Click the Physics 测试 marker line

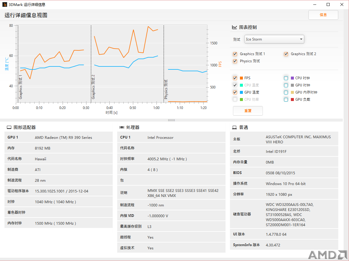(x=164, y=64)
